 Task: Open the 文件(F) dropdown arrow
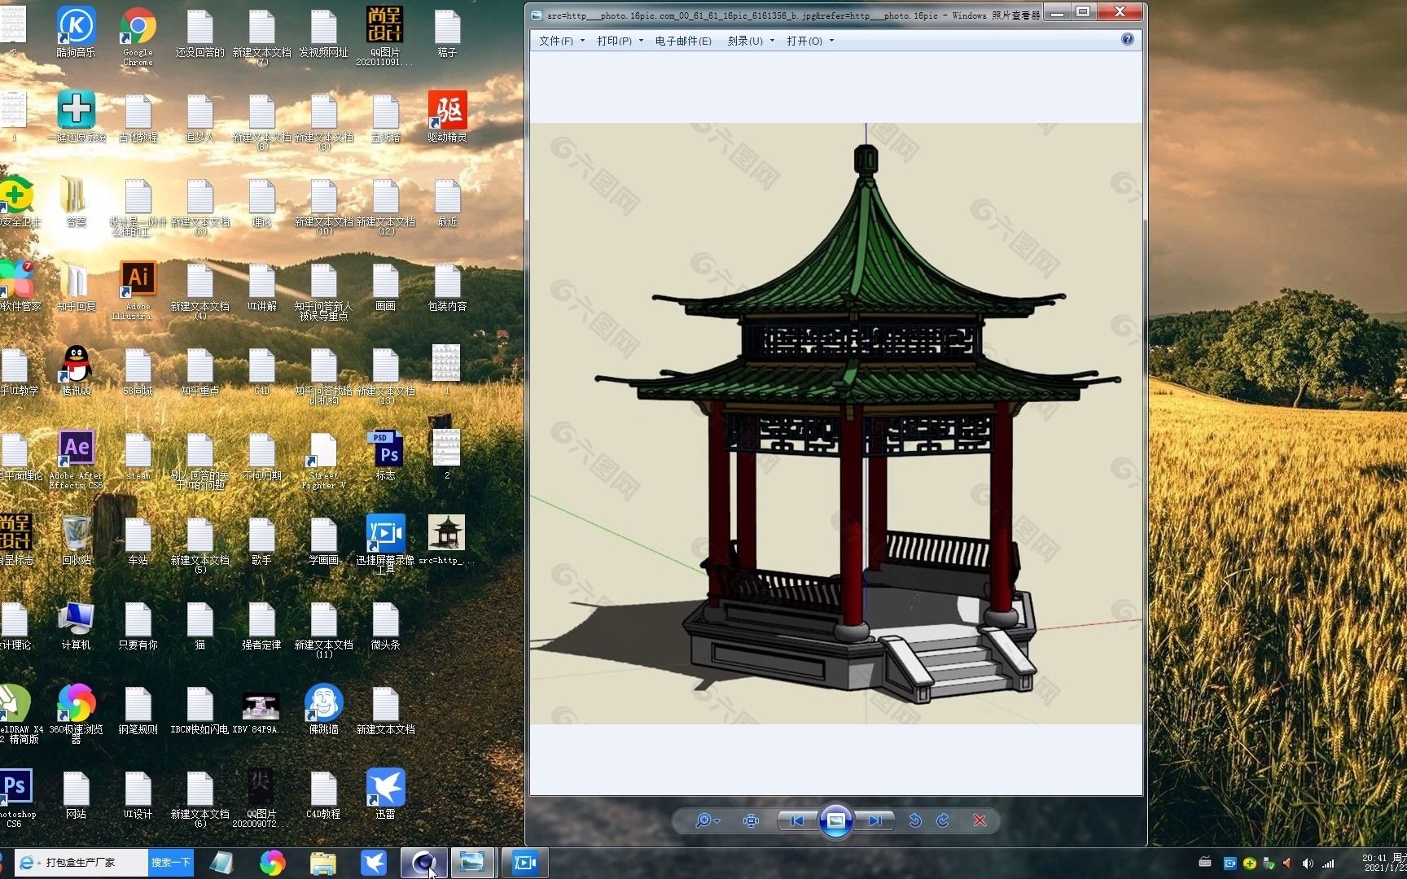click(x=581, y=40)
